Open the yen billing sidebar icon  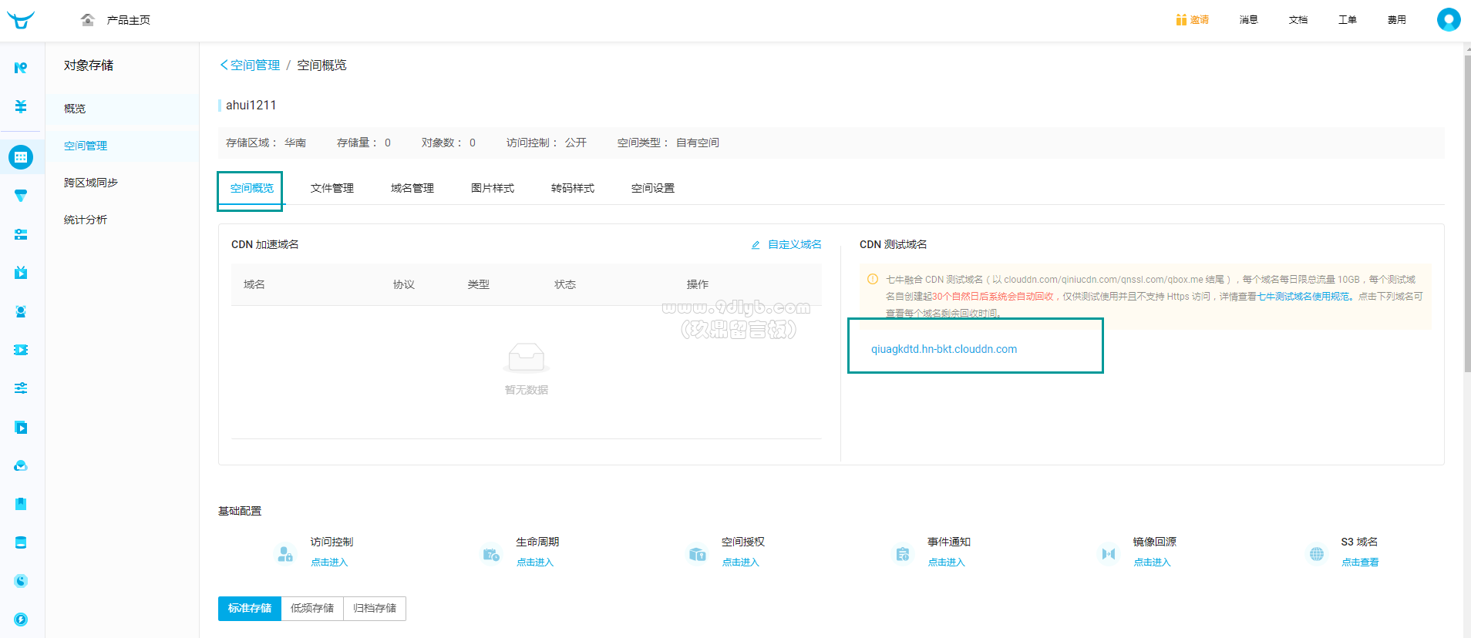(x=21, y=106)
